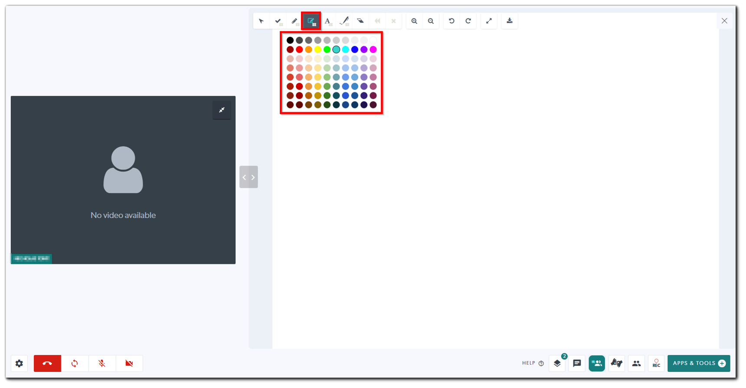Click the Apps & Tools button
The image size is (746, 388).
699,363
